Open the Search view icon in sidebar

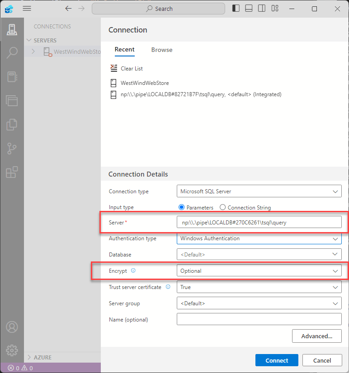(x=12, y=52)
